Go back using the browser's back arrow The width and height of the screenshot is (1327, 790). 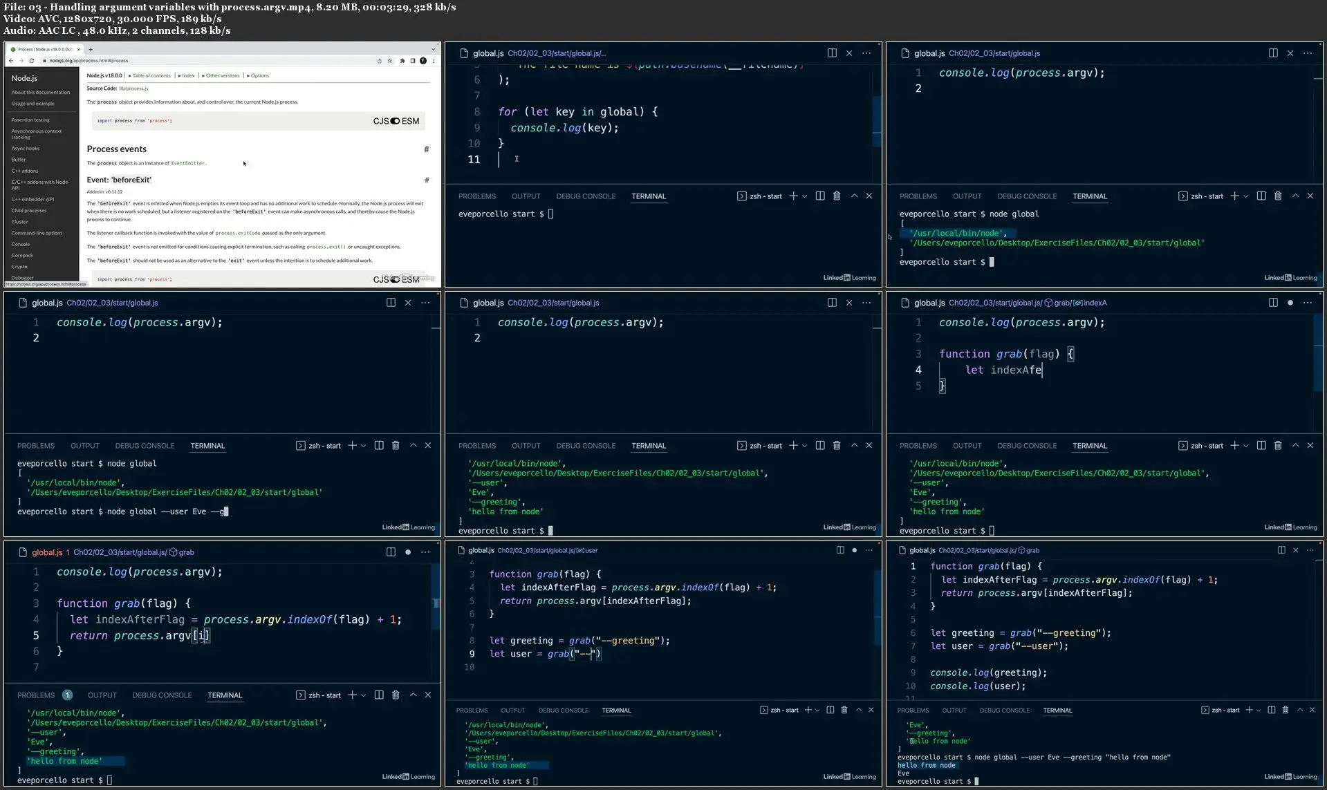[11, 61]
